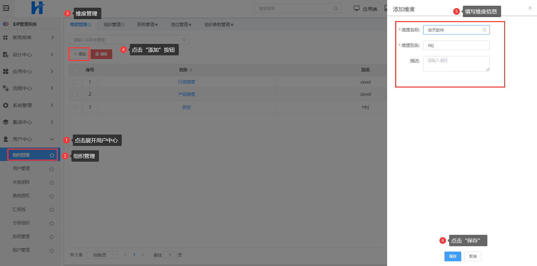Switch to the 岗位管理 tab

181,24
